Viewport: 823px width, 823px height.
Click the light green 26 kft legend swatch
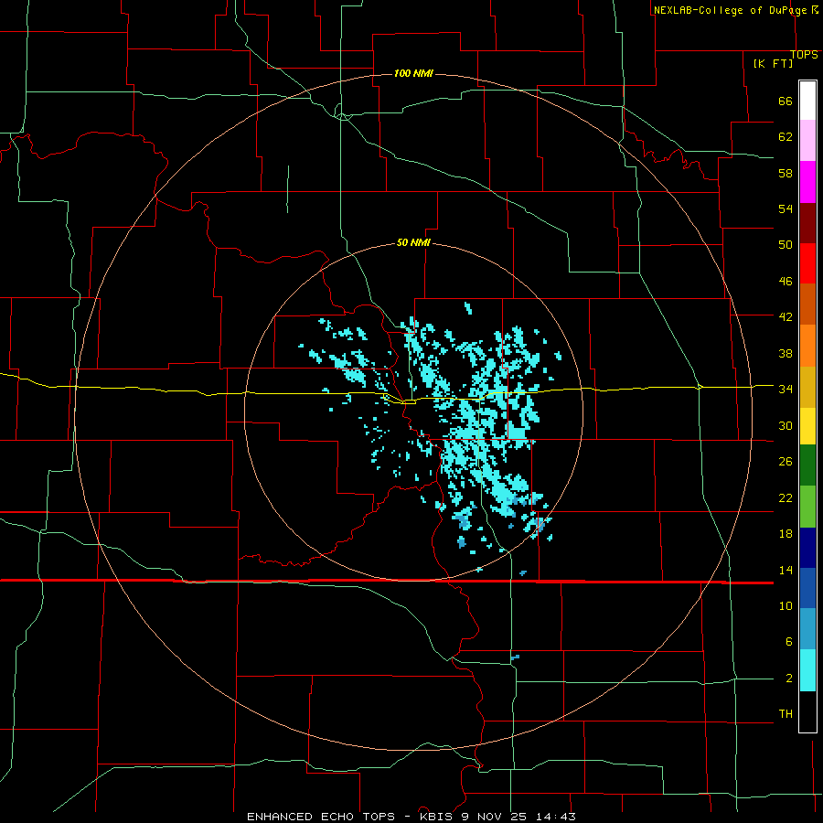point(807,507)
